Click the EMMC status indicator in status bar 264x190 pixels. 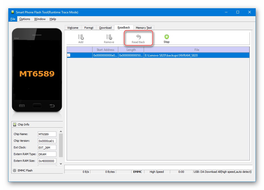coord(137,172)
